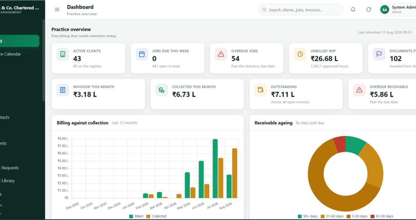Toggle the hamburger sidebar menu icon
This screenshot has height=220, width=416.
[57, 10]
